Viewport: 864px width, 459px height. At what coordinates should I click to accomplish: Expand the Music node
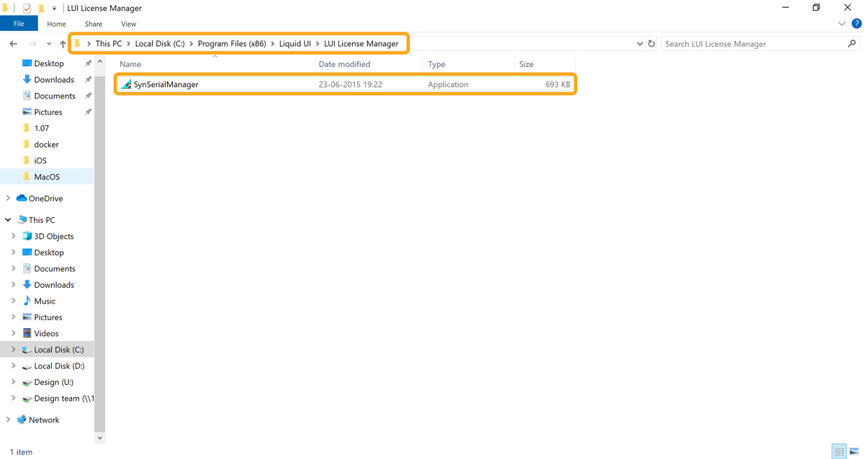coord(14,301)
